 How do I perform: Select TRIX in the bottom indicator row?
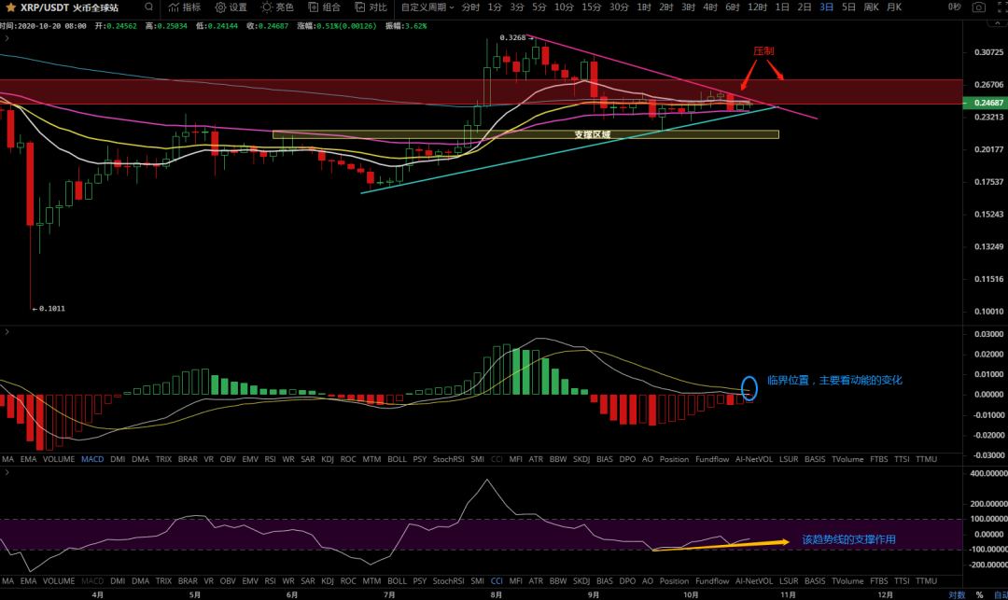163,580
